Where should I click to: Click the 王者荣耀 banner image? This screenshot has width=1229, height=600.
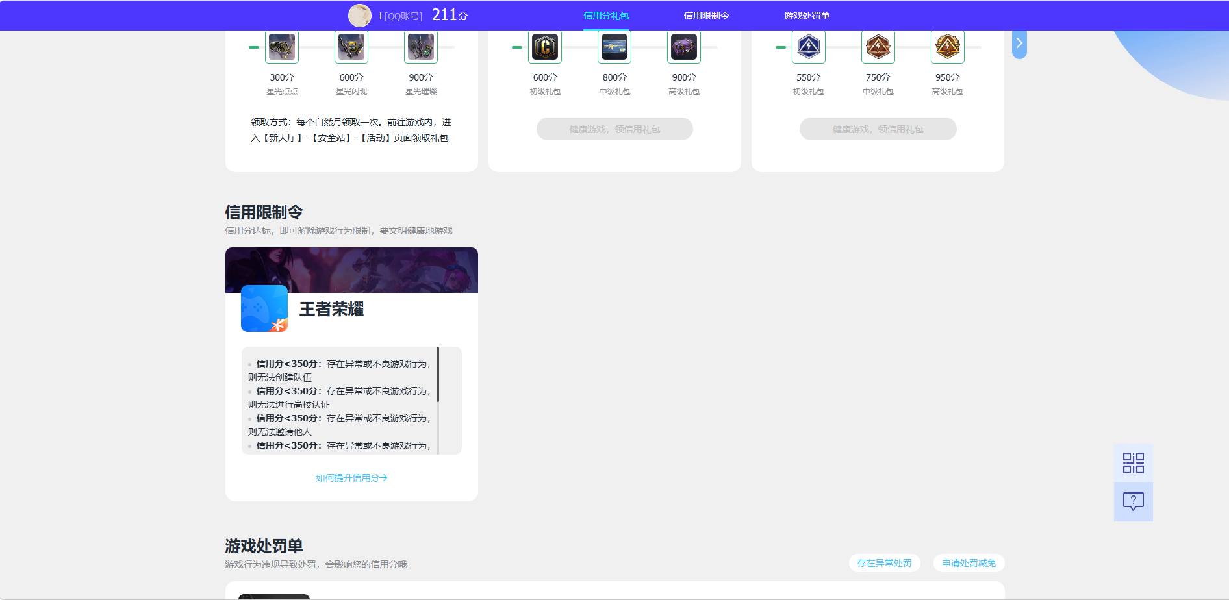pyautogui.click(x=351, y=270)
